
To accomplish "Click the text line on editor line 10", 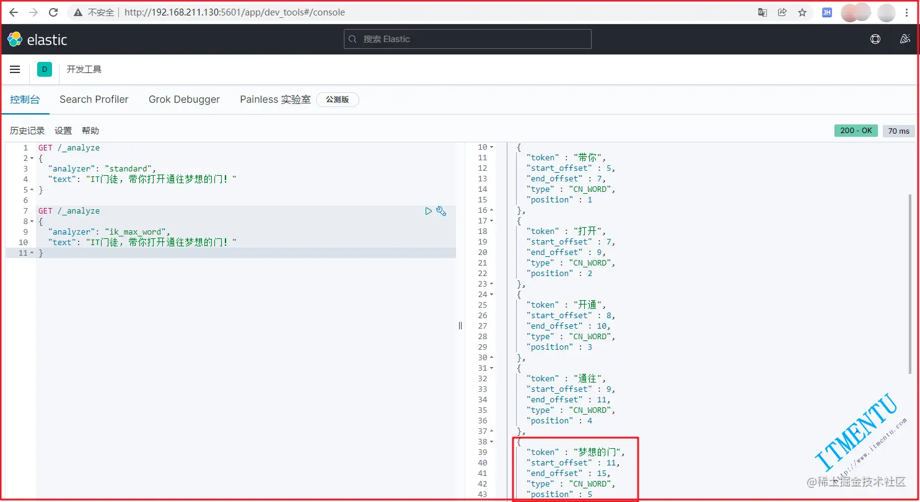I will pyautogui.click(x=142, y=243).
